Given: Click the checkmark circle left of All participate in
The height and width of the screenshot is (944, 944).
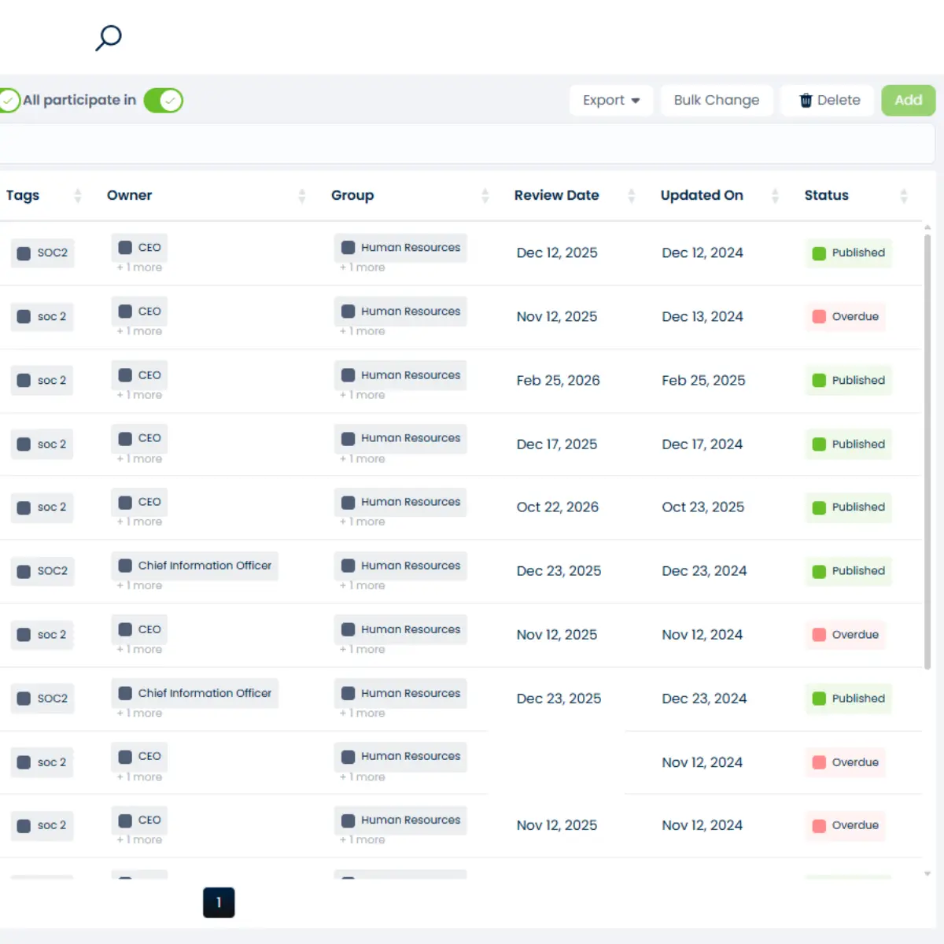Looking at the screenshot, I should 9,100.
